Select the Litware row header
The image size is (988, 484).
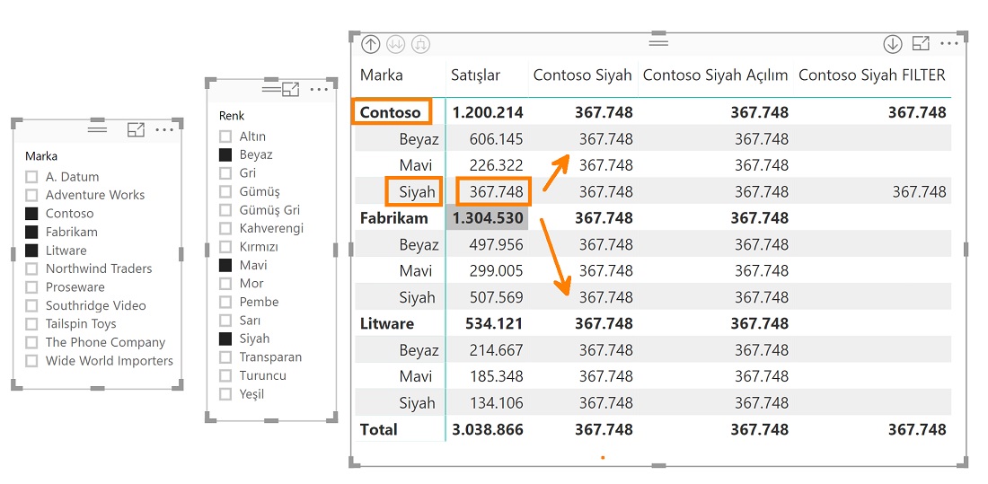[x=387, y=324]
